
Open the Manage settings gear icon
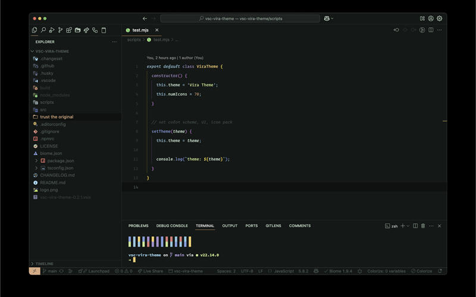click(439, 18)
